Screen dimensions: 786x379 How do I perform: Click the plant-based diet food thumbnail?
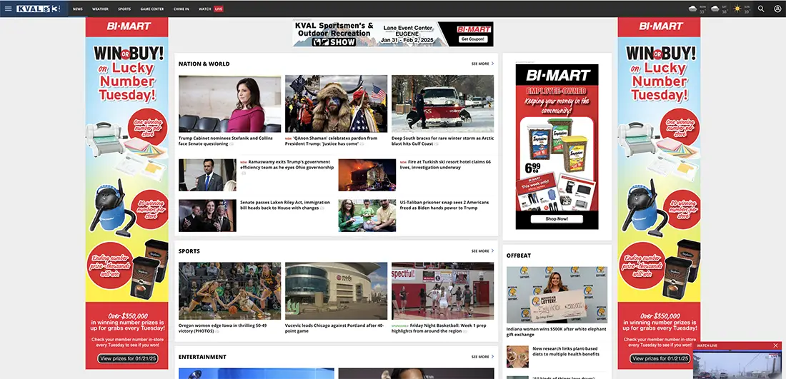click(517, 356)
